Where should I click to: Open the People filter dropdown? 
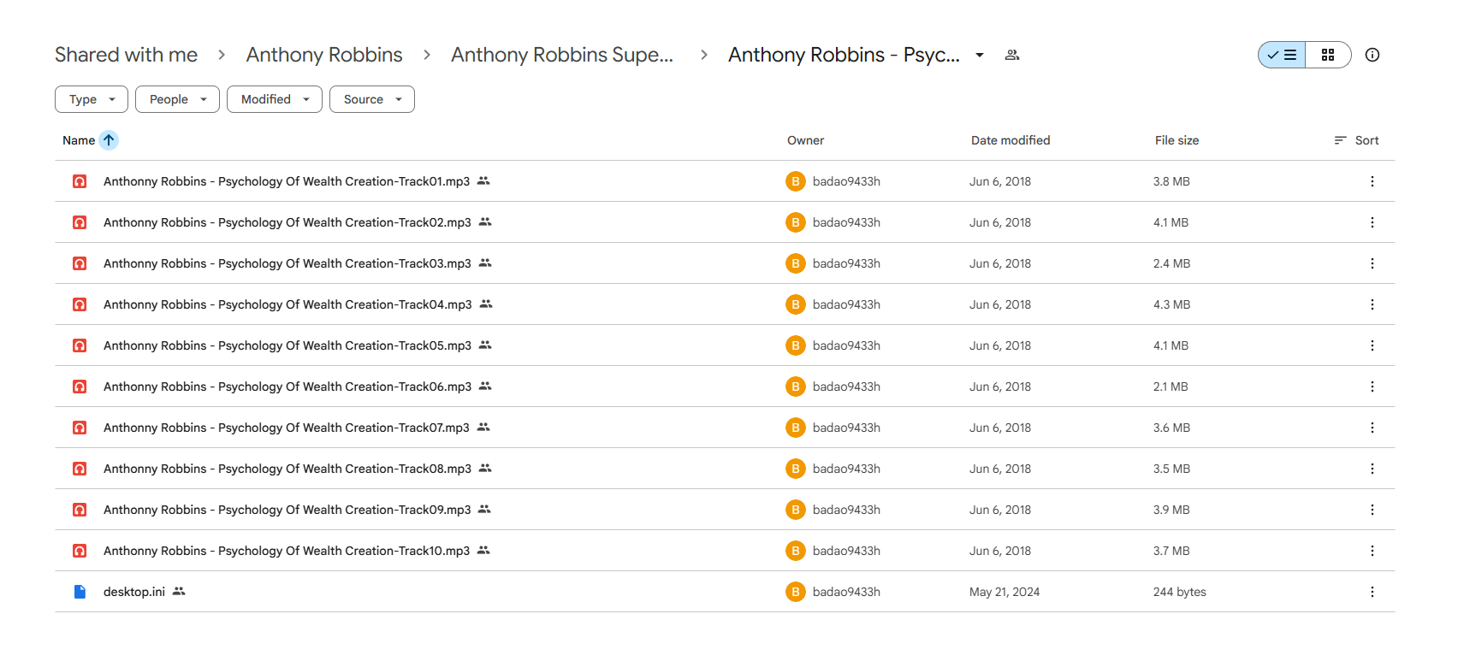point(178,99)
